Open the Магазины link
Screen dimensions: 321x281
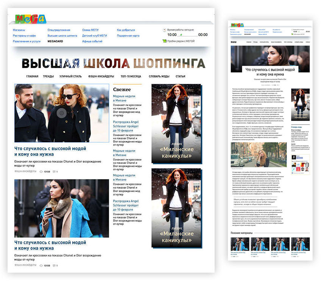(19, 29)
